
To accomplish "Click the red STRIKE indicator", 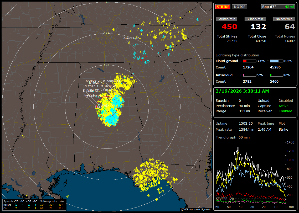I will tap(223, 7).
